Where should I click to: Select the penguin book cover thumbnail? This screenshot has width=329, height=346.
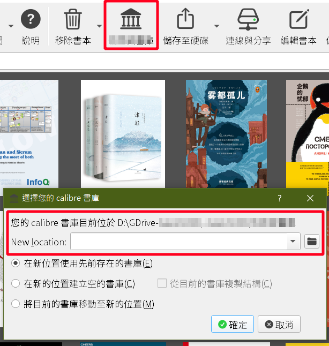pyautogui.click(x=308, y=129)
